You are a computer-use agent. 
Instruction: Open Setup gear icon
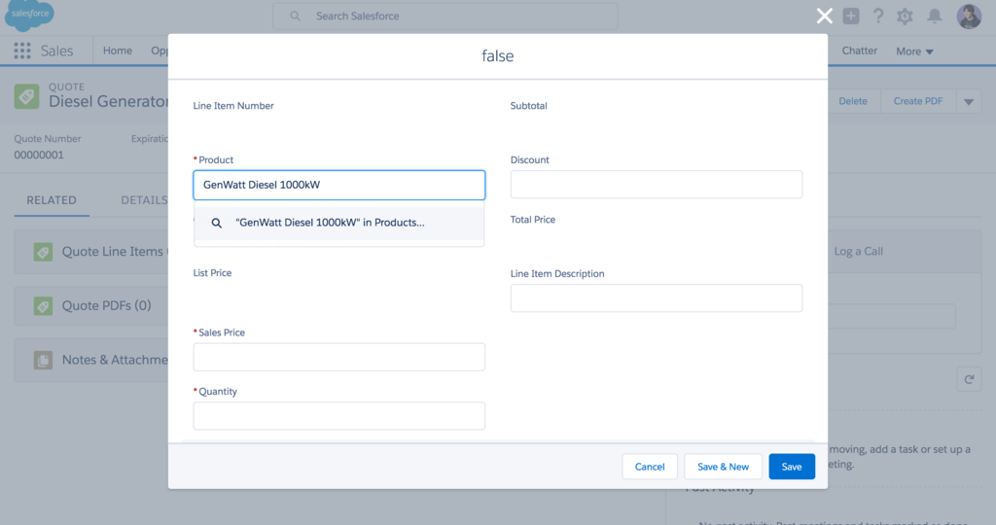(x=905, y=16)
